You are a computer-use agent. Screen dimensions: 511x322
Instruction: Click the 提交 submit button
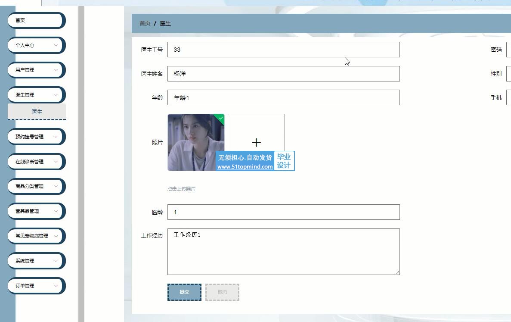pyautogui.click(x=184, y=292)
